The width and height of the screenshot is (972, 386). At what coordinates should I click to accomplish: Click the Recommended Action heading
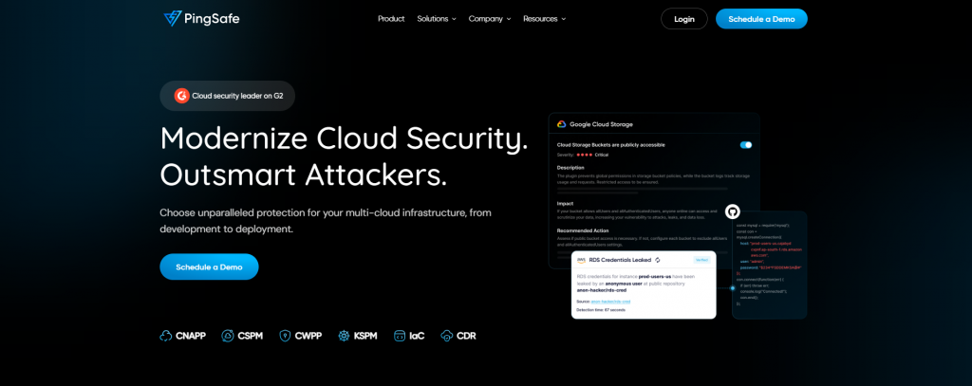pyautogui.click(x=583, y=230)
